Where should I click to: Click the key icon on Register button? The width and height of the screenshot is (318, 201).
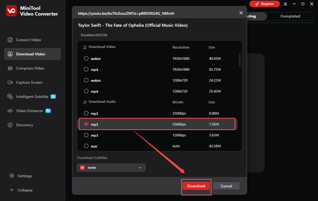pyautogui.click(x=257, y=4)
